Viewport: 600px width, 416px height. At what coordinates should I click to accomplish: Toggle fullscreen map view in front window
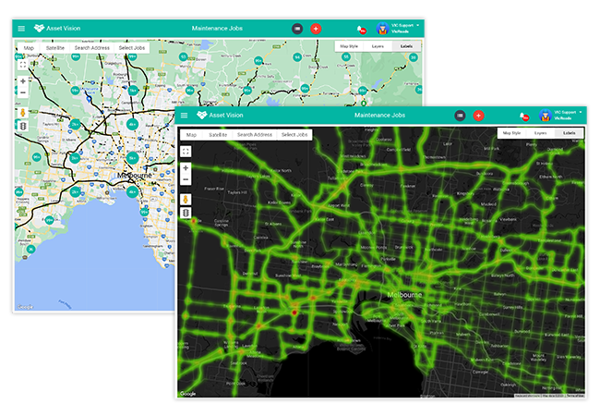186,152
